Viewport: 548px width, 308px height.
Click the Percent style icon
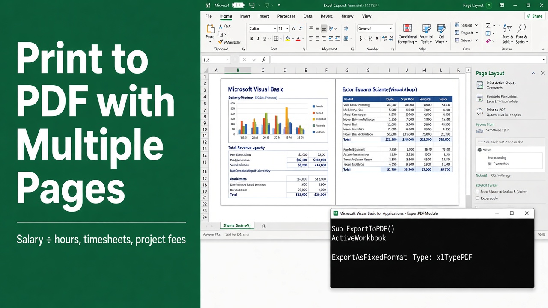point(370,38)
